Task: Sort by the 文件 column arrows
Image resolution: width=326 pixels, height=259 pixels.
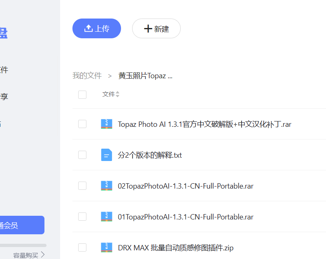Action: (117, 94)
